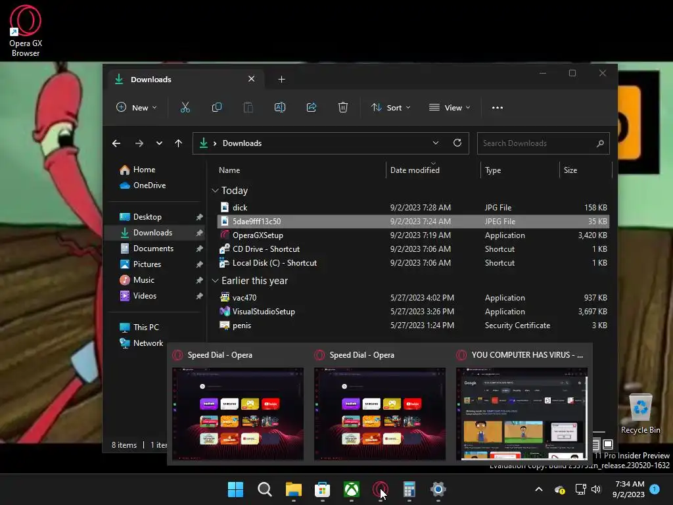
Task: Open the View dropdown menu
Action: (x=450, y=107)
